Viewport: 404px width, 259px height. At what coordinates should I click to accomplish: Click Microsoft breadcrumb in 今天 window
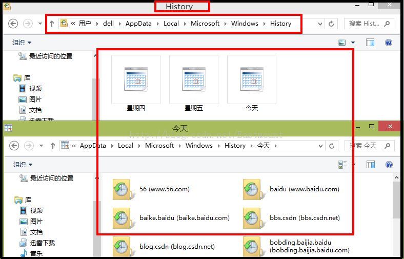pyautogui.click(x=159, y=146)
